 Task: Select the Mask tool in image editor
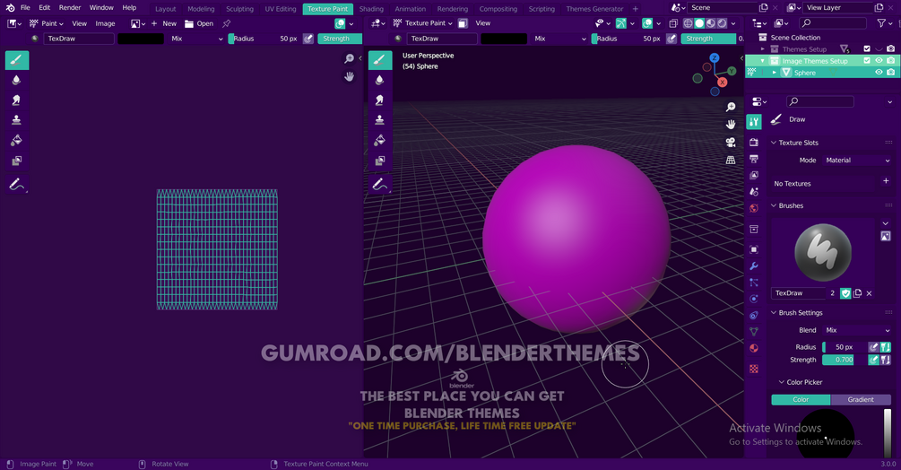(x=17, y=161)
